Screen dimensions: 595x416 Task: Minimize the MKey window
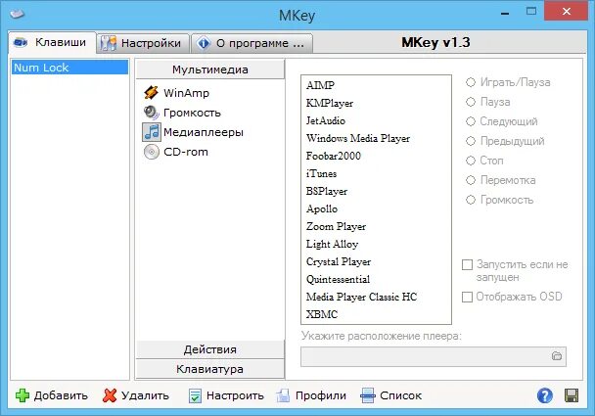[505, 14]
